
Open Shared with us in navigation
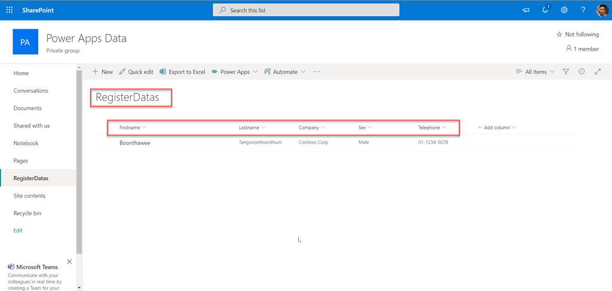coord(32,125)
